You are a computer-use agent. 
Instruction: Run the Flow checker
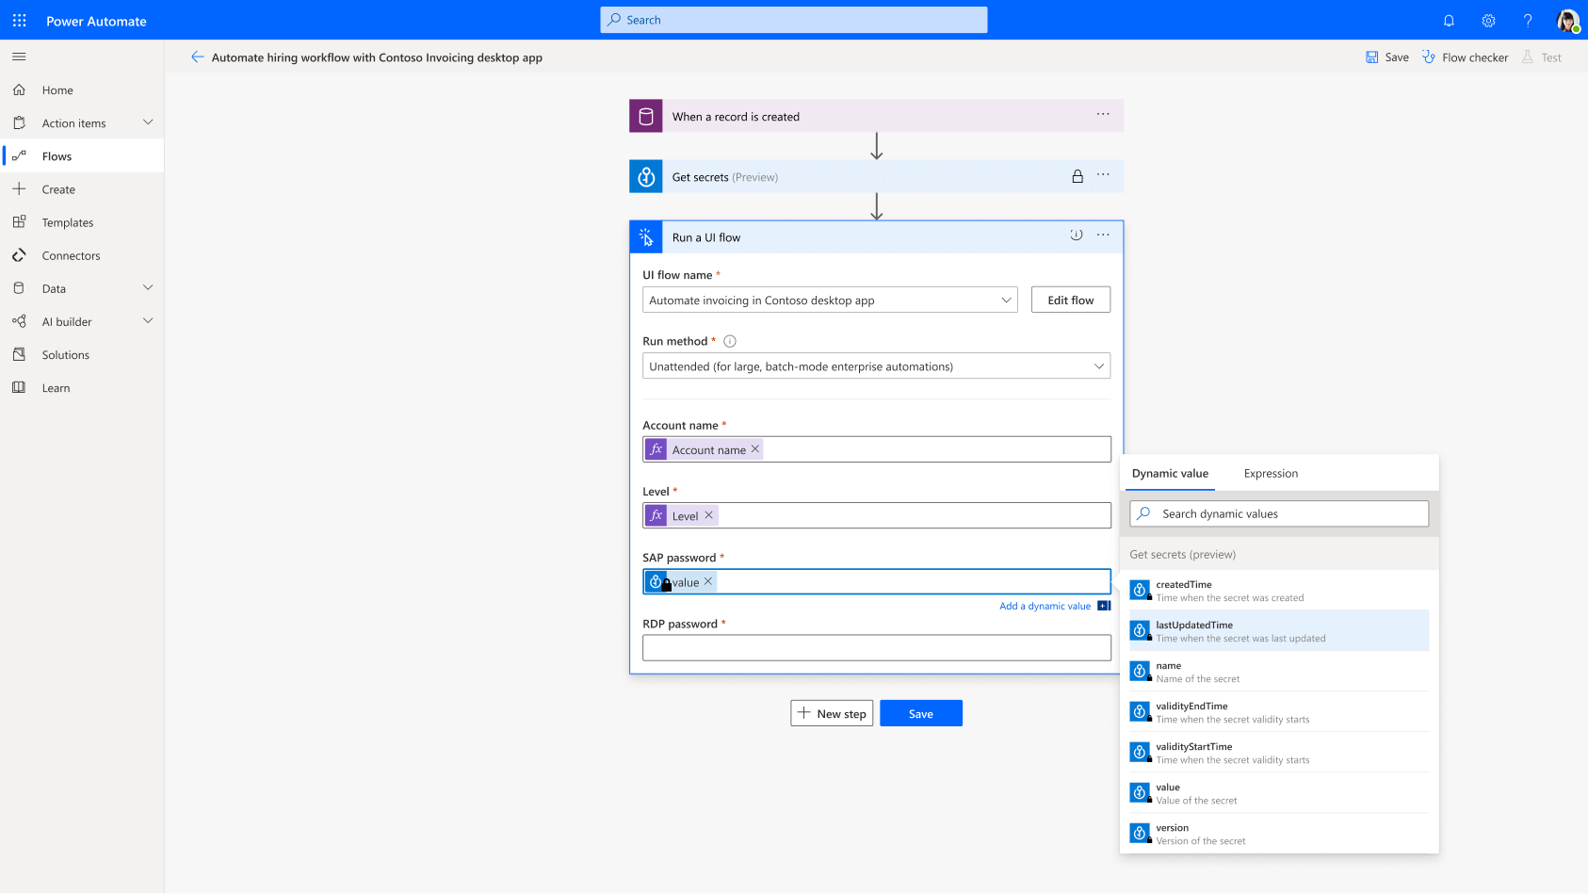click(x=1465, y=57)
